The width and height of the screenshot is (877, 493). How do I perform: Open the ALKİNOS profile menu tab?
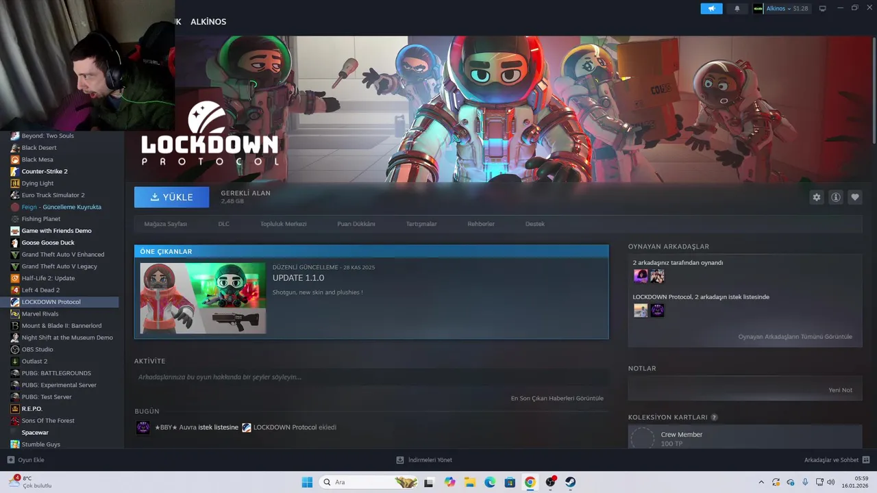pyautogui.click(x=208, y=22)
